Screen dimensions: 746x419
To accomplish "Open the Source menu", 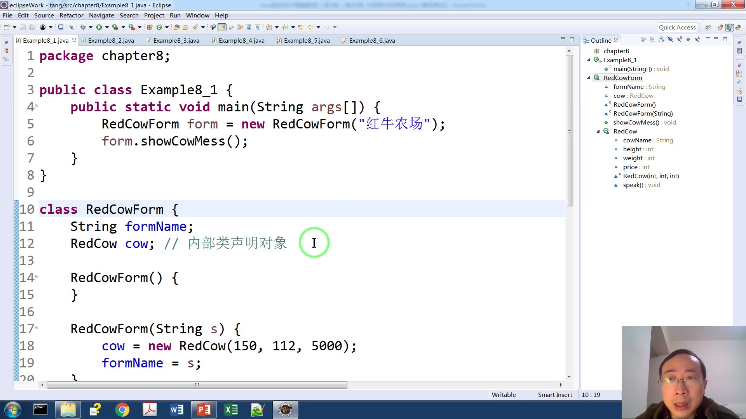I will pyautogui.click(x=44, y=15).
